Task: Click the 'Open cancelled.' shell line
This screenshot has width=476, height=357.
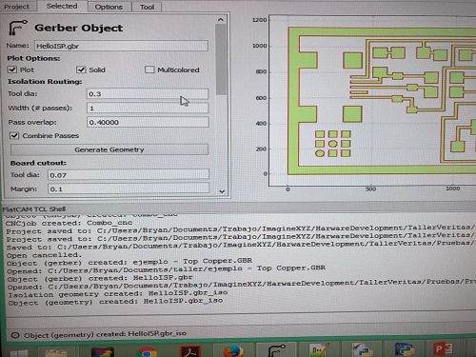Action: pyautogui.click(x=44, y=255)
